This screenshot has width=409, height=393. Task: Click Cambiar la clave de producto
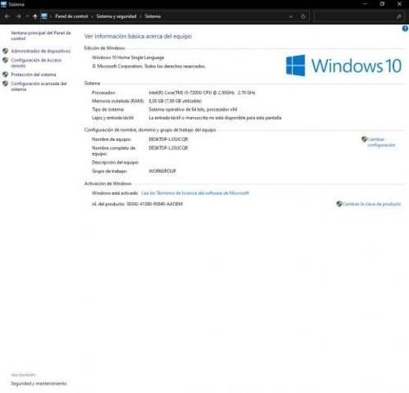click(372, 204)
